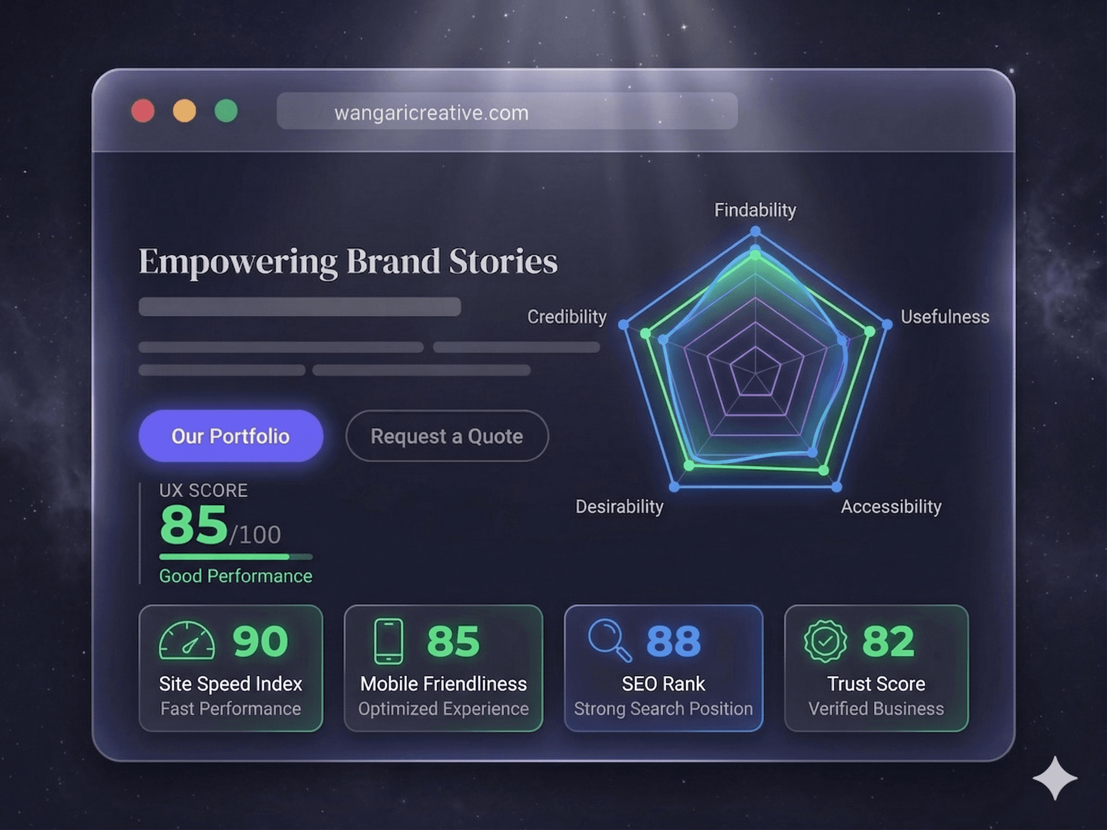Click the top blue Findability radar point

755,231
